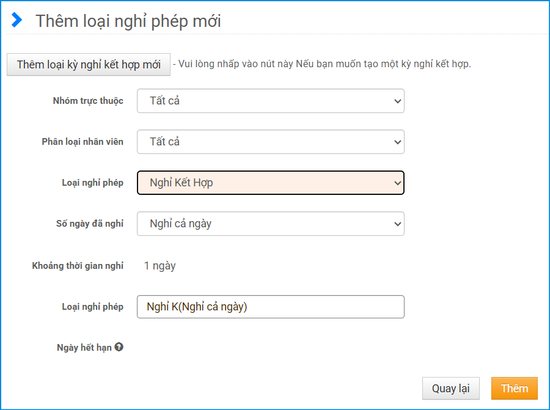550x410 pixels.
Task: Click the Vui lòng nhấp vào nút này hint text
Action: [x=324, y=64]
